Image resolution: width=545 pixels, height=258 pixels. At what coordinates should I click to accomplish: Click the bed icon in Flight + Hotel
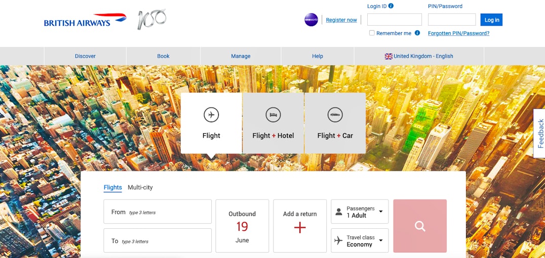273,115
